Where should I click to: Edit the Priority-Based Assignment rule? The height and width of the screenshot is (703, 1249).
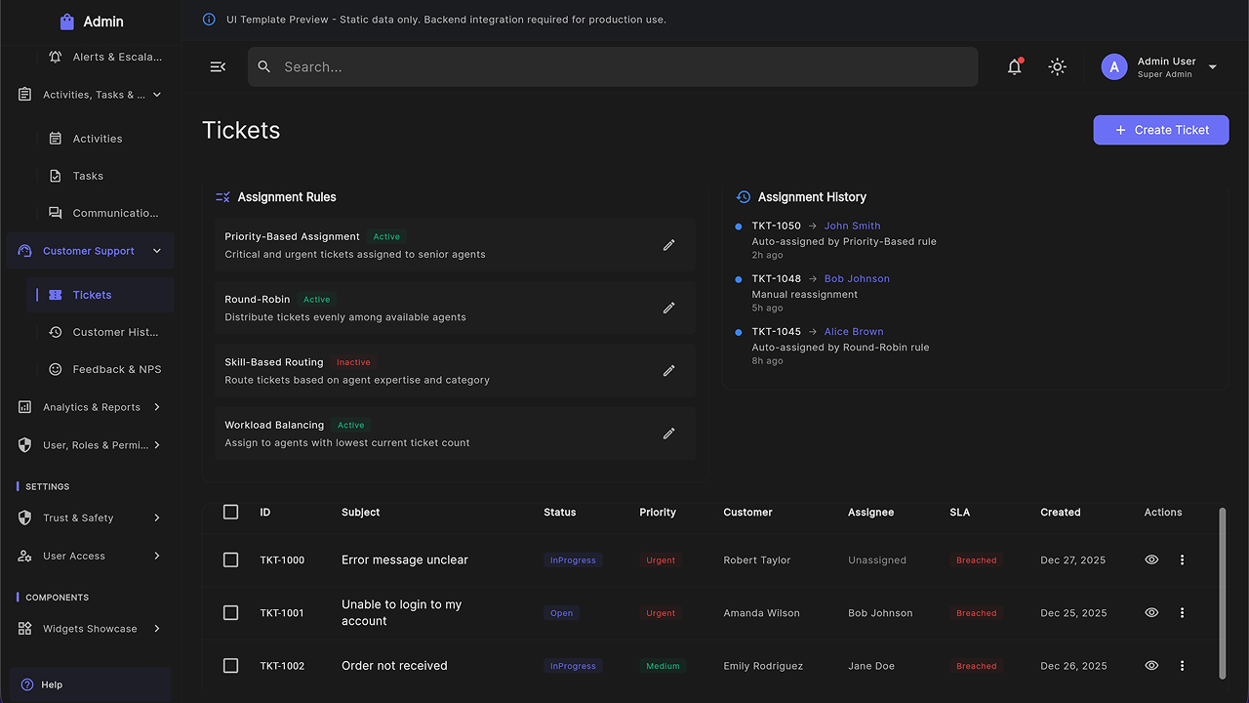point(668,245)
